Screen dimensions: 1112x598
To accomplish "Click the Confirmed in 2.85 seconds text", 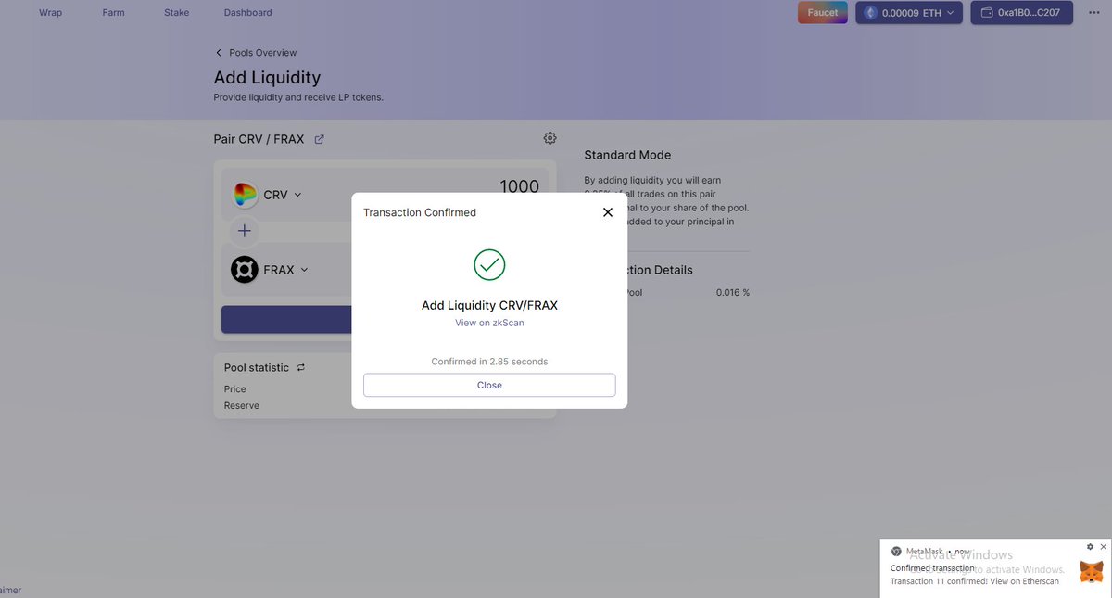I will click(x=489, y=362).
